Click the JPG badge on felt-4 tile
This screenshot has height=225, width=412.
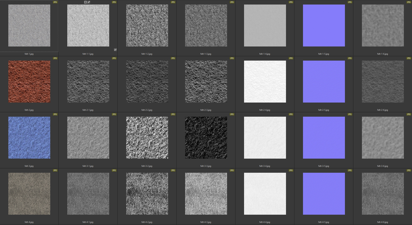pyautogui.click(x=55, y=170)
